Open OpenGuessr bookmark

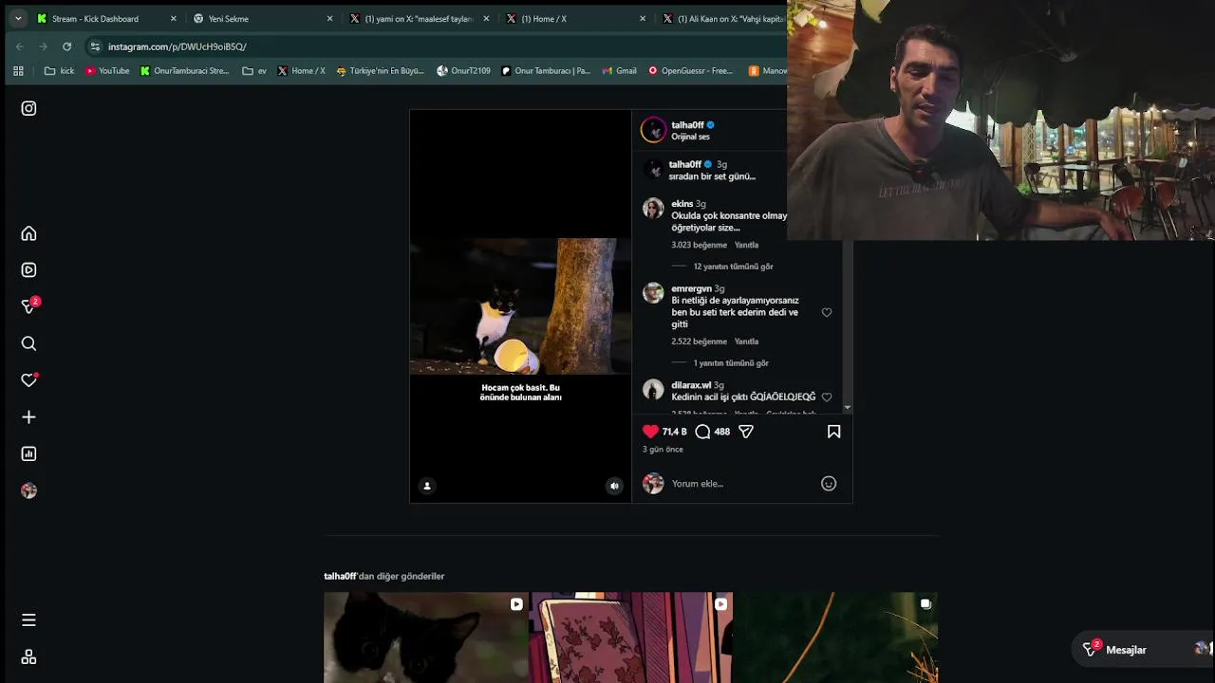click(x=690, y=71)
